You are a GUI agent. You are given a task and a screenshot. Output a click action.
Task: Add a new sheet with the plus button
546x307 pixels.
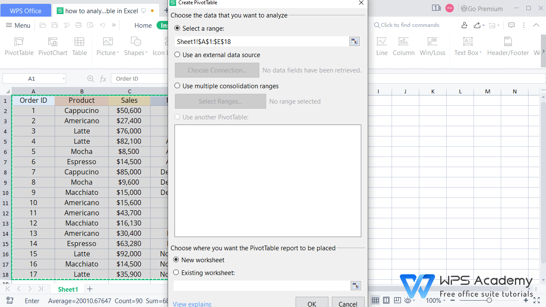(90, 289)
